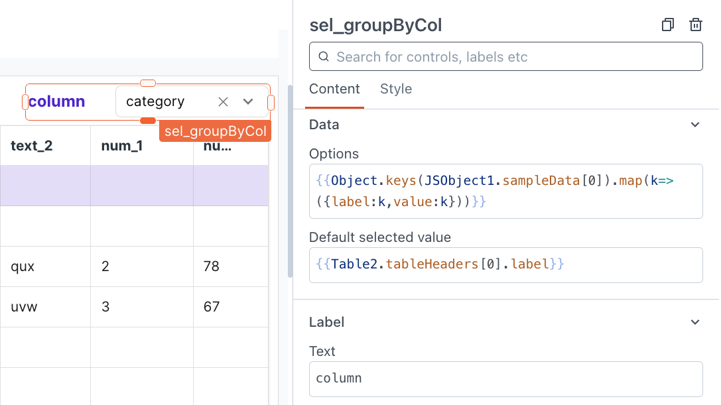
Task: Focus the property search field
Action: [511, 57]
